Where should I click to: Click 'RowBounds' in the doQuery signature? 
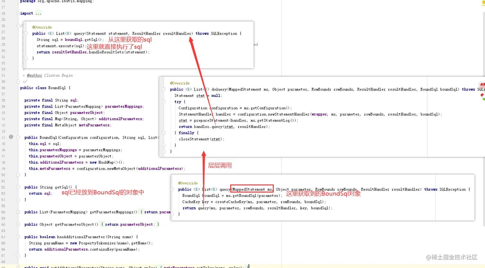[321, 89]
